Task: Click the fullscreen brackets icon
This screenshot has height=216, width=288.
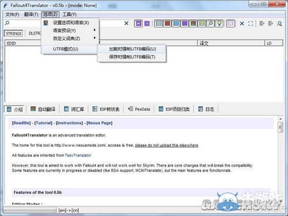Action: [x=251, y=24]
